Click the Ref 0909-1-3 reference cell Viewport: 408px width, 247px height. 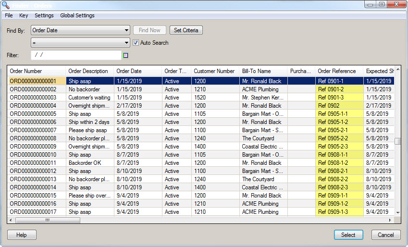tap(339, 211)
